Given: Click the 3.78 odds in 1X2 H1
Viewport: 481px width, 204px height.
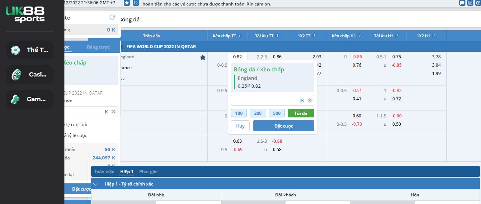Looking at the screenshot, I should pos(436,57).
